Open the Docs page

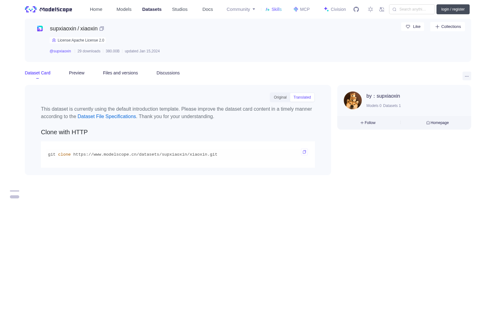208,9
